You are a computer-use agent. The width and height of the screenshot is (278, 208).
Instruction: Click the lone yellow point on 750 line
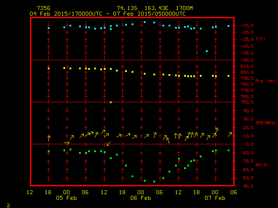111,102
